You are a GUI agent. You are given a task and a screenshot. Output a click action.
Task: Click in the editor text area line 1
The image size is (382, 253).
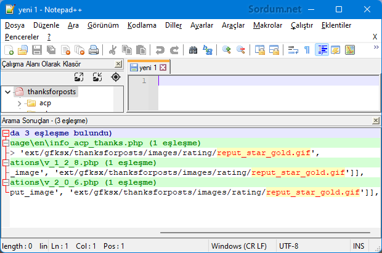pos(268,81)
